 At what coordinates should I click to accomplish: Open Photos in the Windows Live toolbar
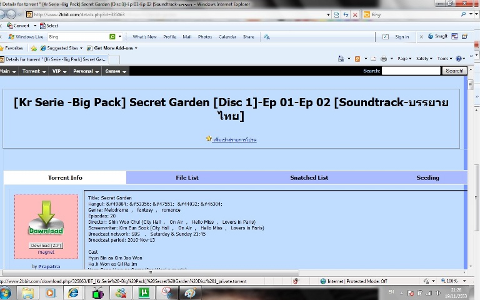tap(205, 37)
